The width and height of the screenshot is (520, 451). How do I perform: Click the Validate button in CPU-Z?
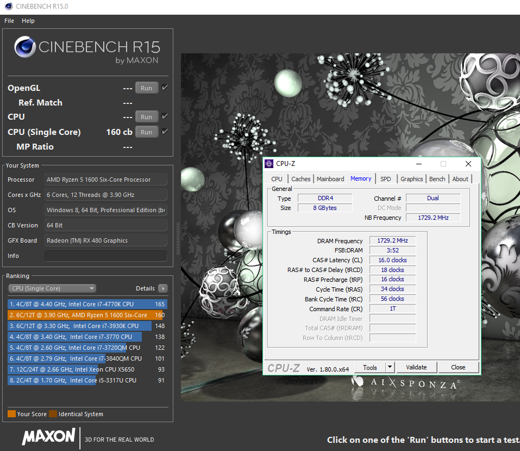tap(416, 367)
